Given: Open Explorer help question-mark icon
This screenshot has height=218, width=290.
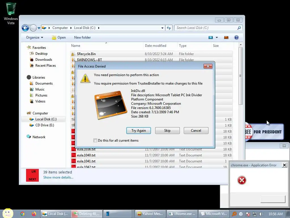Looking at the screenshot, I should pyautogui.click(x=236, y=37).
